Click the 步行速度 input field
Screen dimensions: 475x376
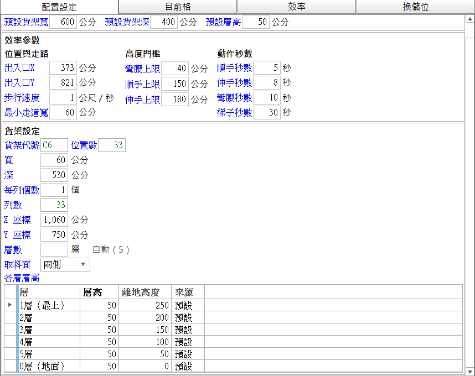(x=63, y=98)
